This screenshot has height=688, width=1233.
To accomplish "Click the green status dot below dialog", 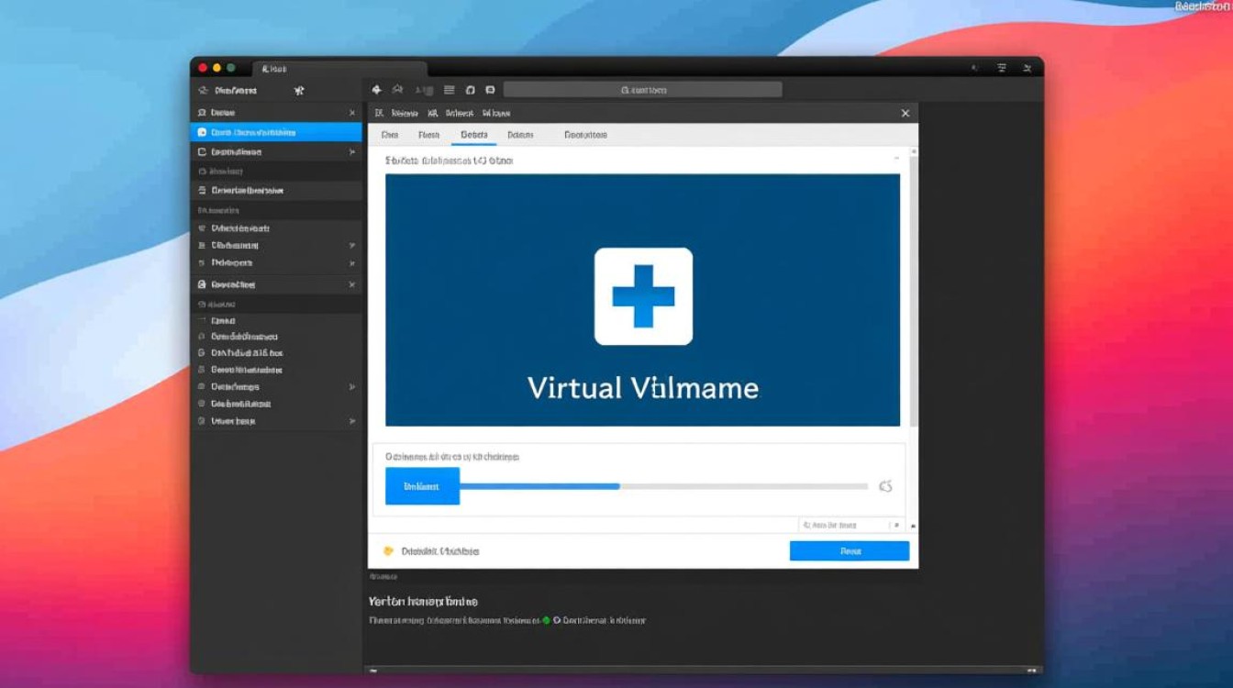I will pos(546,620).
